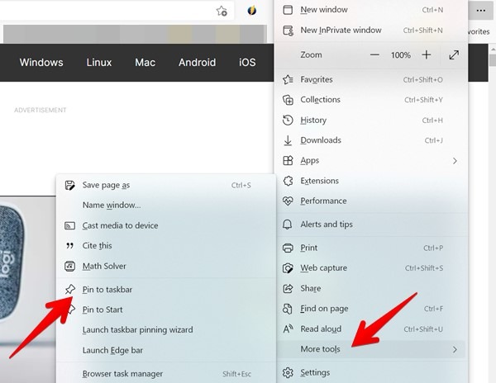Open the Android navigation link
The width and height of the screenshot is (496, 383).
coord(197,62)
